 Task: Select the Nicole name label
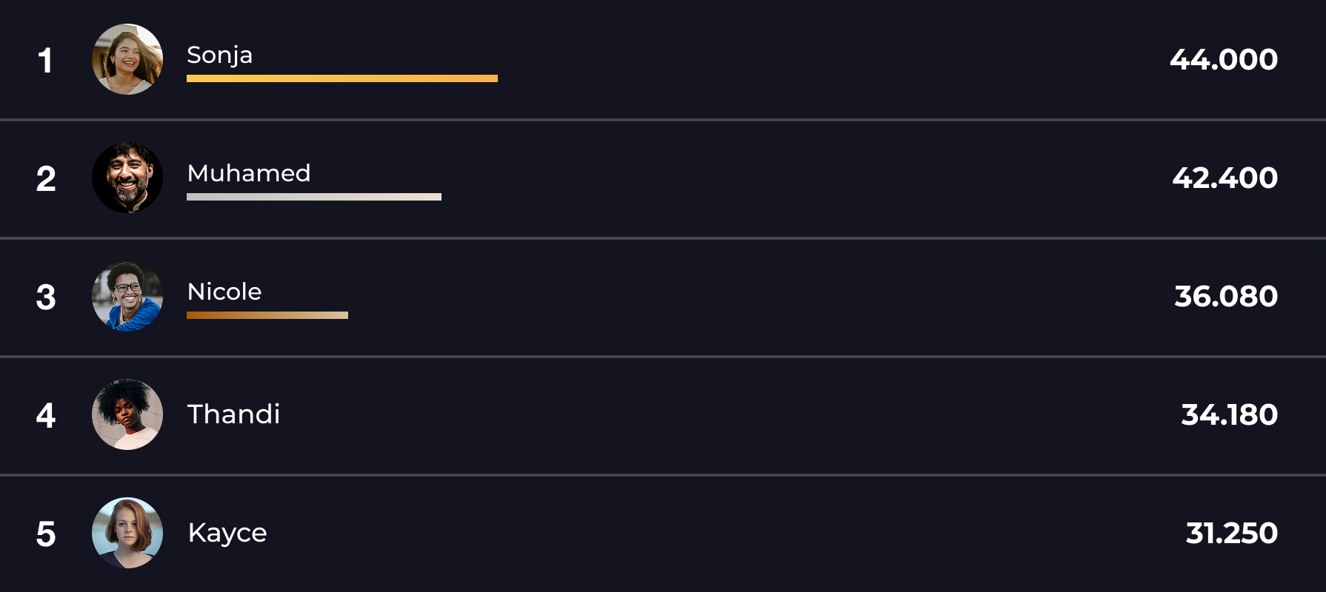coord(224,292)
